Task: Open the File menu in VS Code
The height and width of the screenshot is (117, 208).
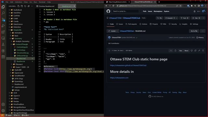Action: pyautogui.click(x=7, y=2)
